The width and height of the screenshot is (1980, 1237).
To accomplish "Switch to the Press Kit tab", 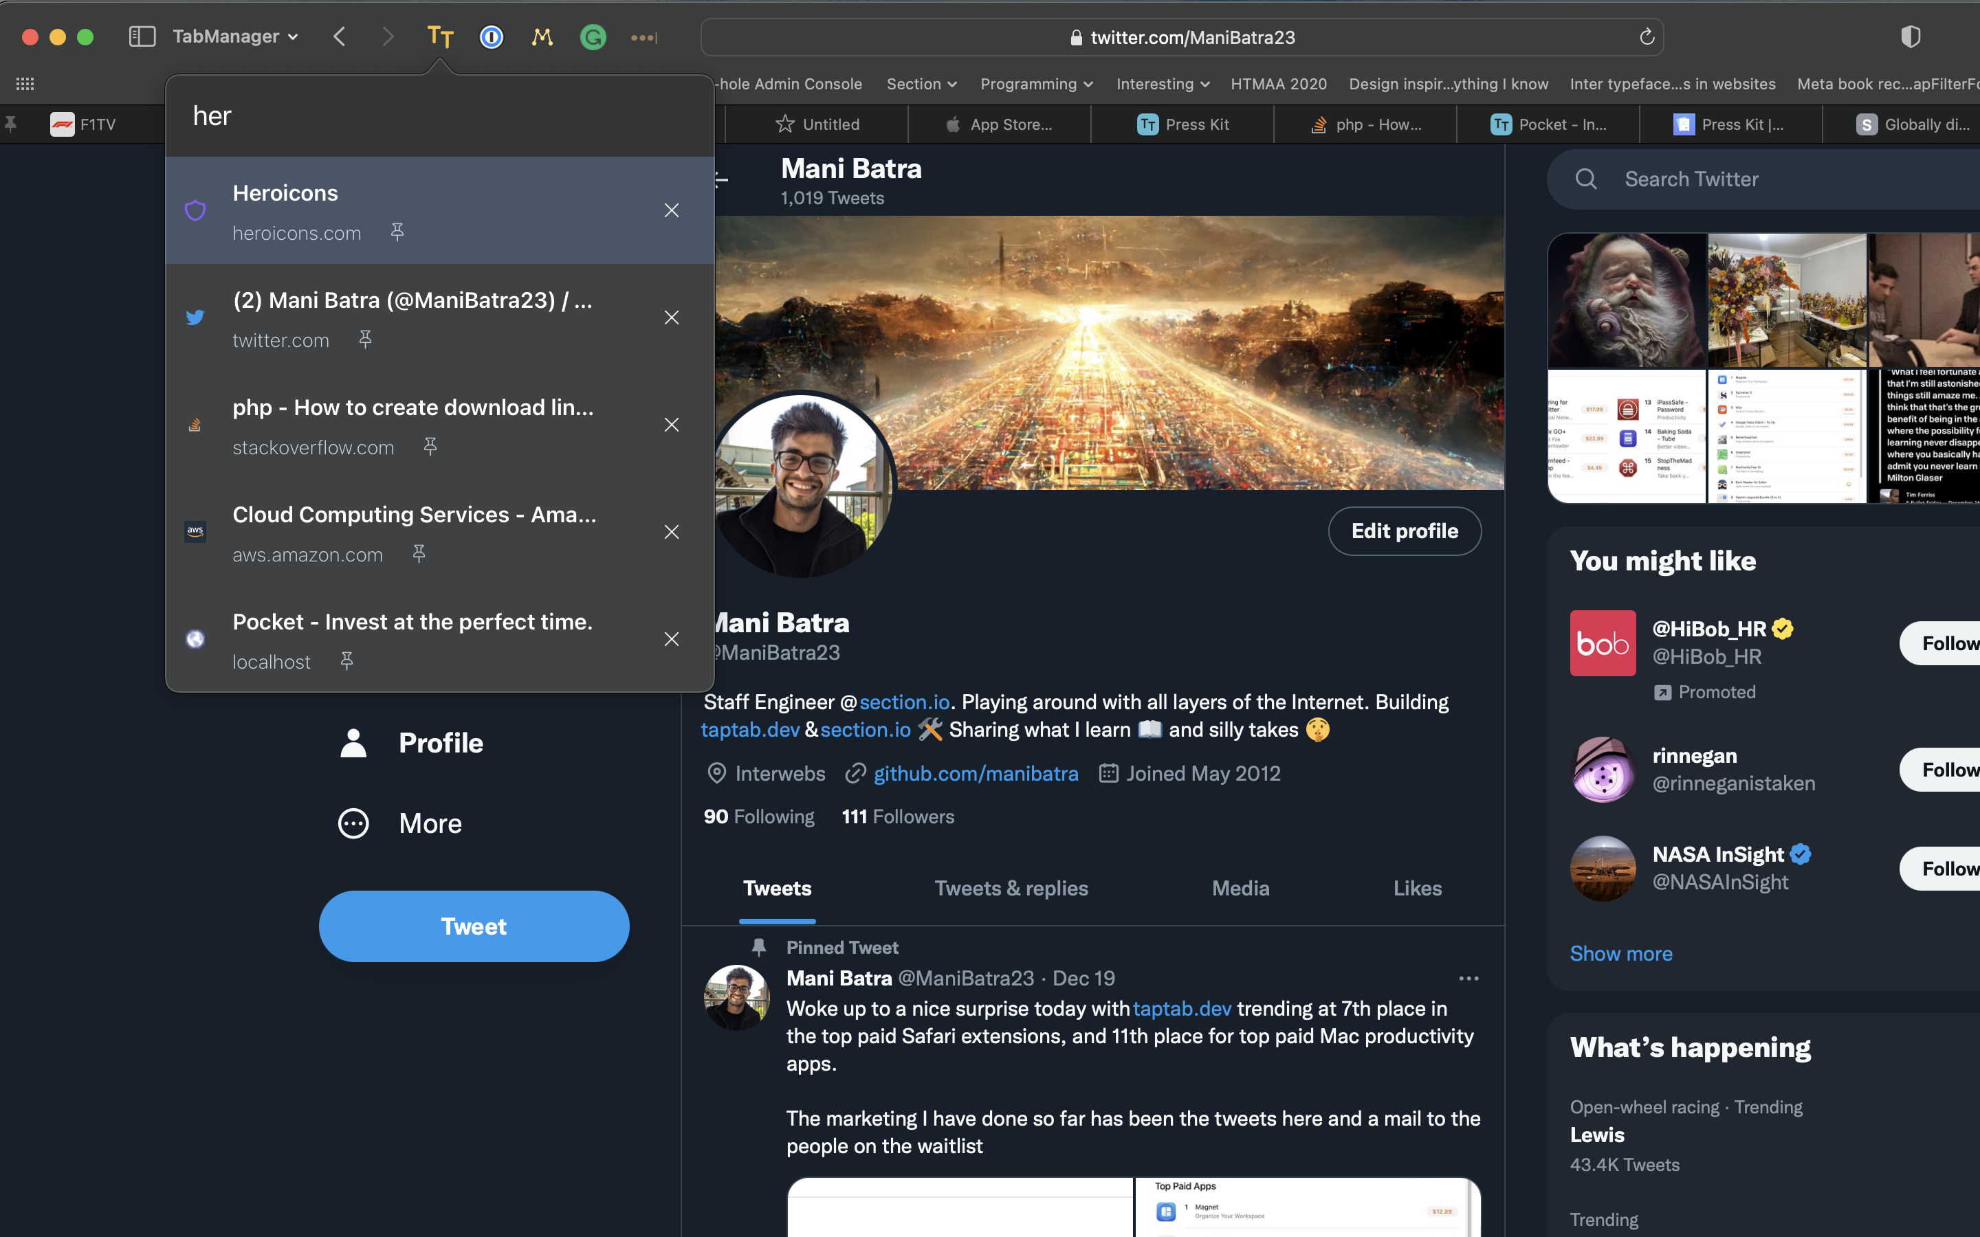I will coord(1182,124).
